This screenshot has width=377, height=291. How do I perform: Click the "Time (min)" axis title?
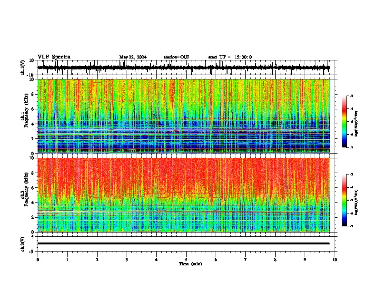click(x=190, y=264)
